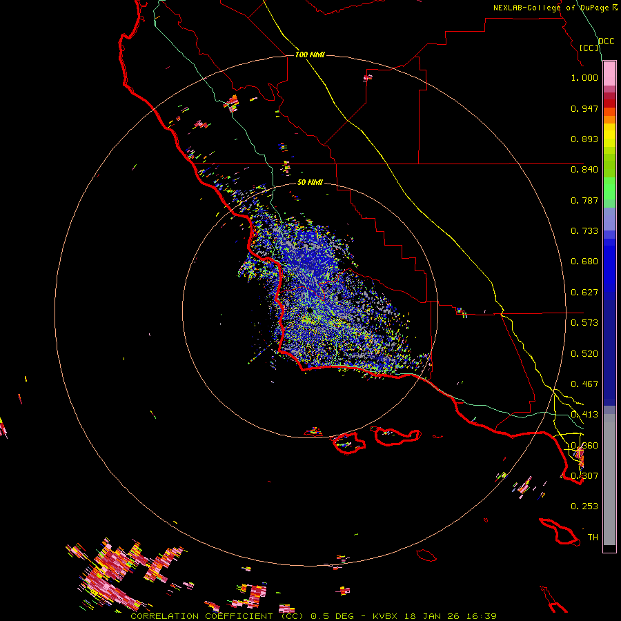Click the 0.733 legend value
621x621 pixels.
click(x=584, y=231)
